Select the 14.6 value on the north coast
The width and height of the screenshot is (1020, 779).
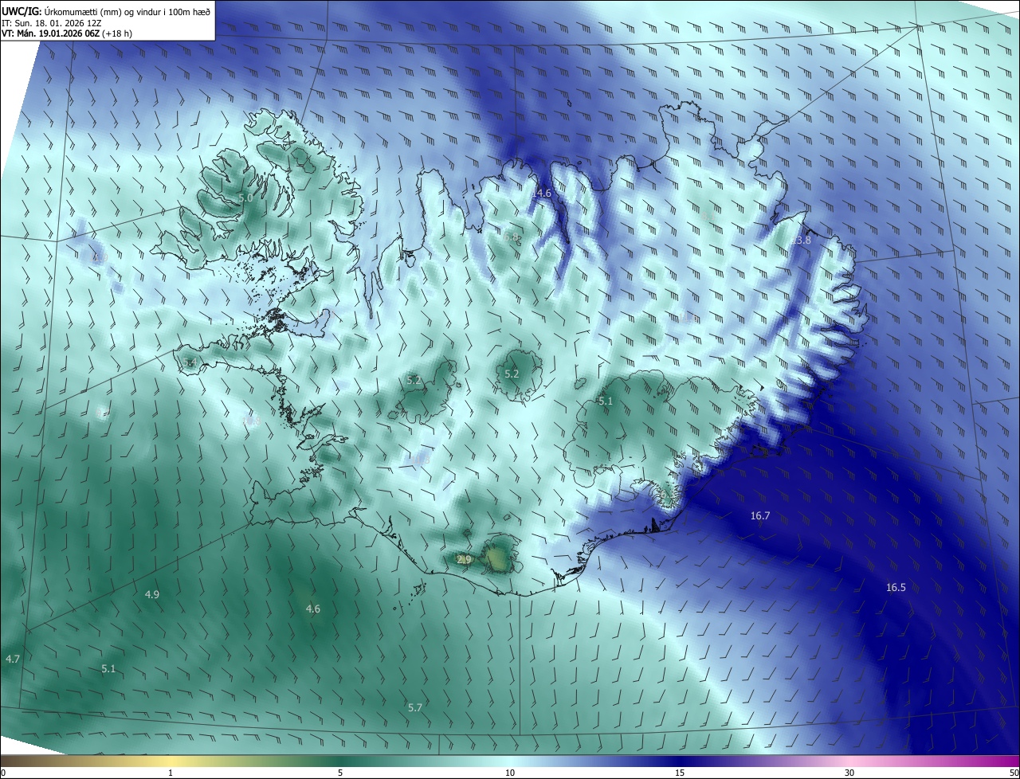click(x=542, y=194)
